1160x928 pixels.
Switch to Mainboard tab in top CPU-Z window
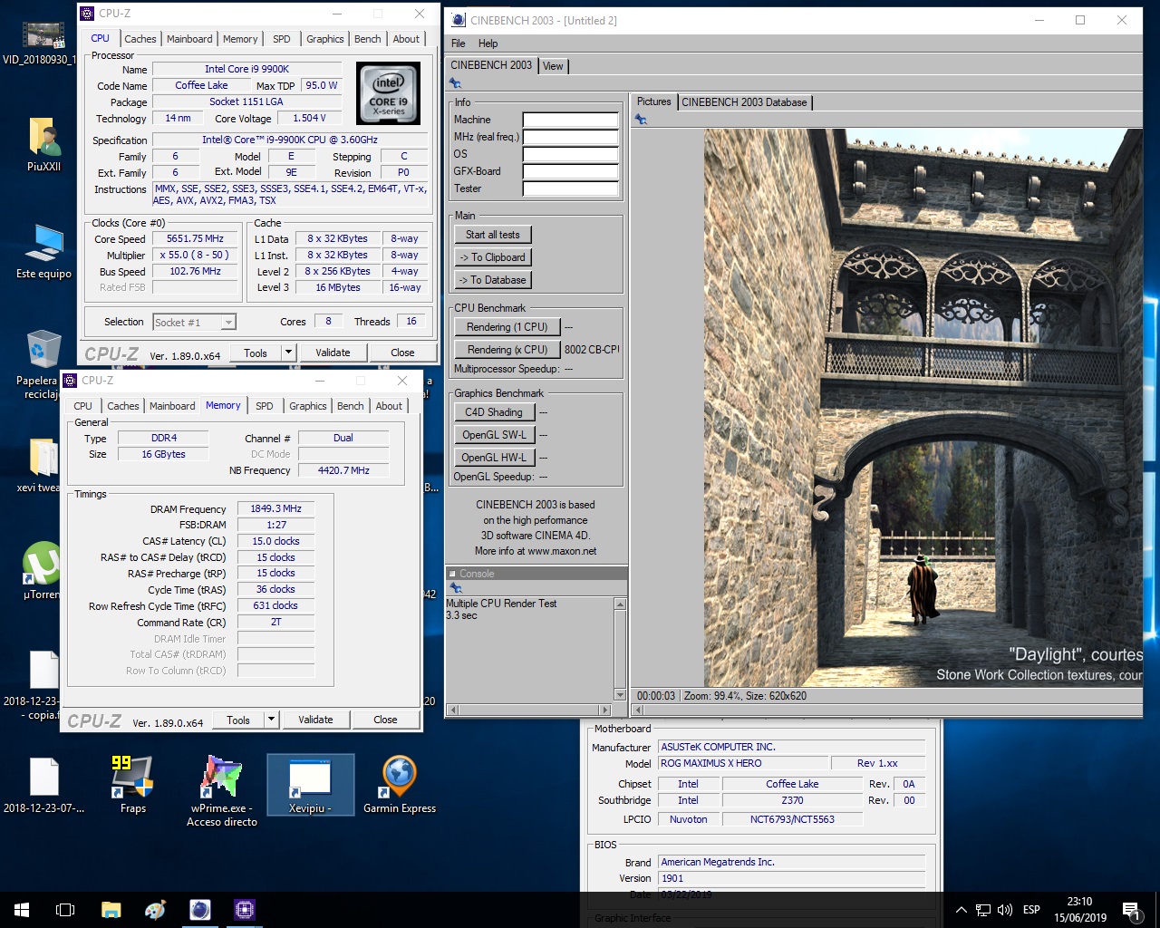(189, 39)
